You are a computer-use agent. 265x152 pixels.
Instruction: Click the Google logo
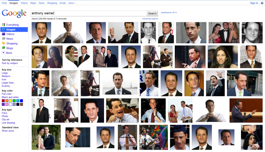[x=14, y=13]
